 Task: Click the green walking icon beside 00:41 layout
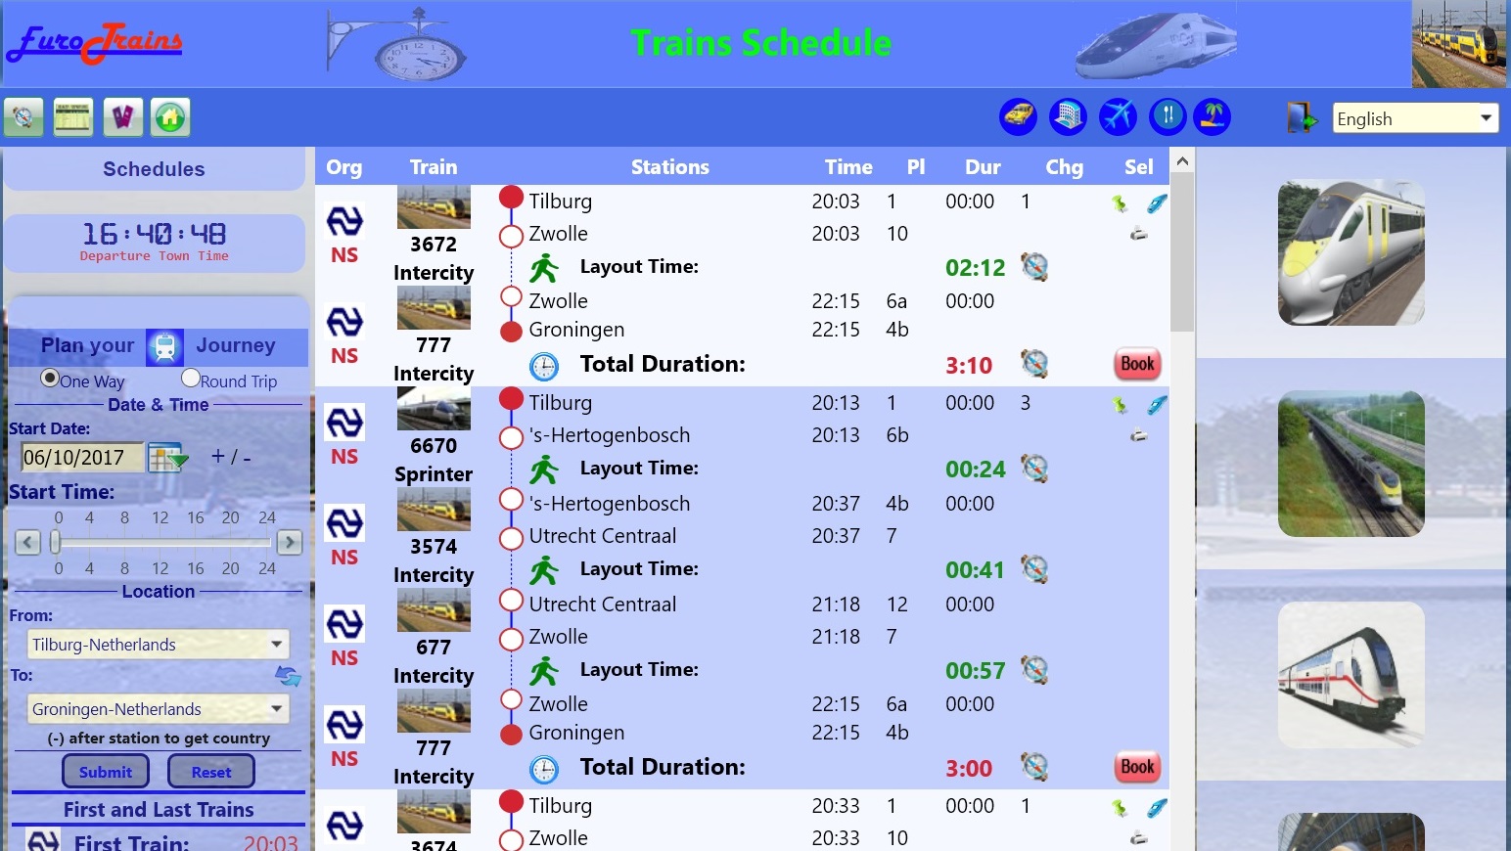(544, 569)
